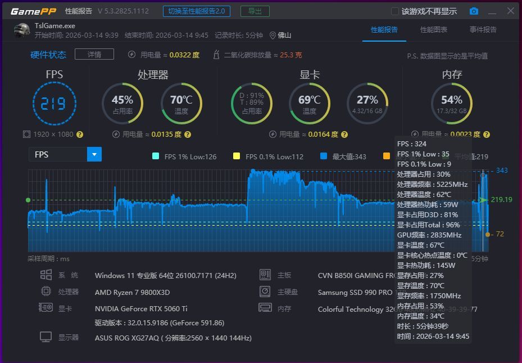Click the FPS 219 circular gauge
This screenshot has width=522, height=363.
tap(55, 104)
